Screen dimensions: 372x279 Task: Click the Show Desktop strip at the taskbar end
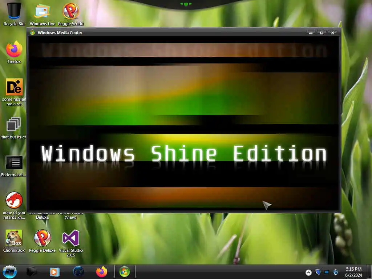pyautogui.click(x=369, y=272)
